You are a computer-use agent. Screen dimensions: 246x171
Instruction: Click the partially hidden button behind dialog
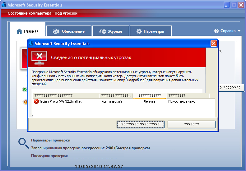[x=230, y=88]
